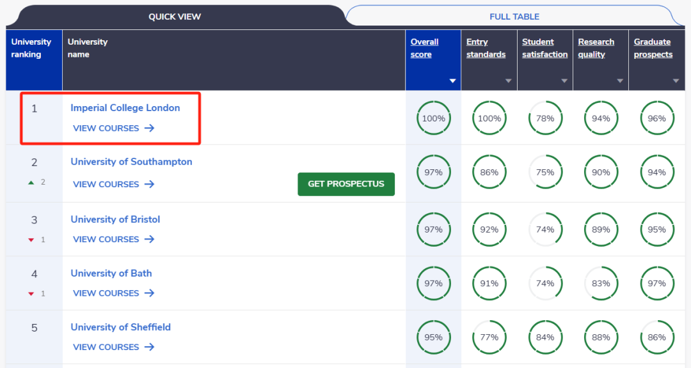This screenshot has width=691, height=368.
Task: Click Sheffield's 88% research quality circle
Action: coord(601,337)
